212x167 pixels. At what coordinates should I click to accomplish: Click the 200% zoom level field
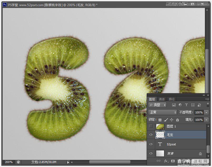coord(9,162)
